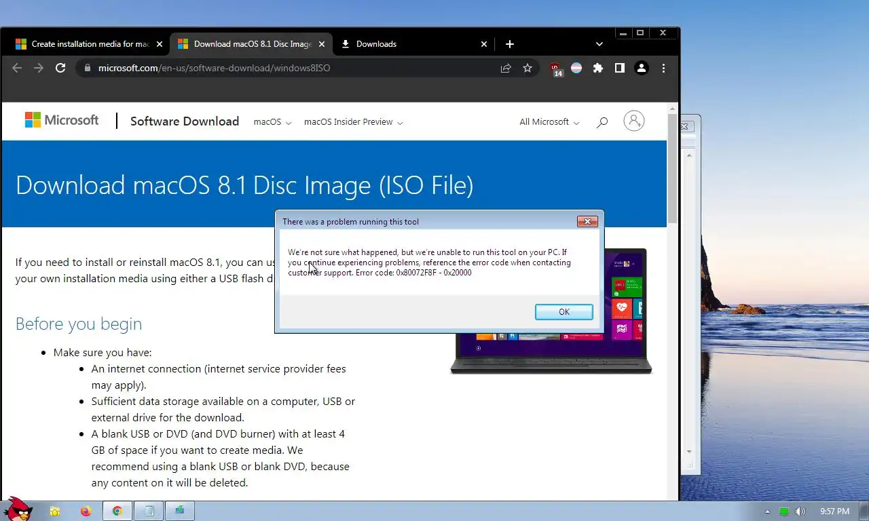Click the background window's scroll-down arrow
This screenshot has height=521, width=869.
689,452
